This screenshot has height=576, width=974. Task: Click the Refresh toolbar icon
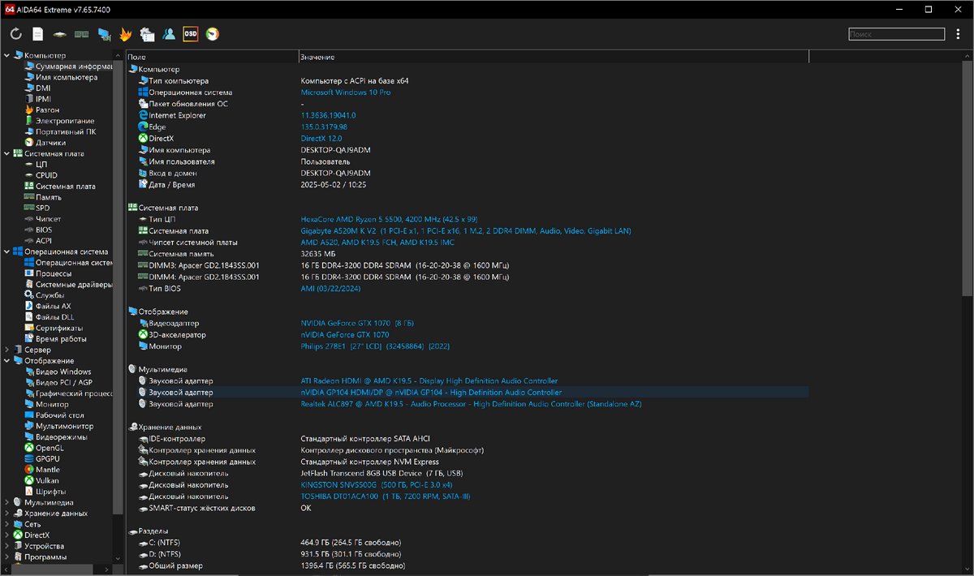coord(16,34)
